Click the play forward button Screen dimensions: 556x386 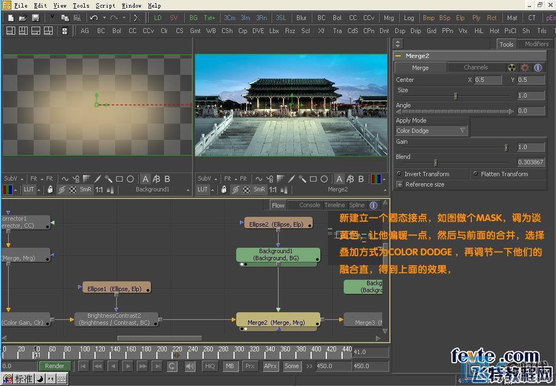(128, 366)
